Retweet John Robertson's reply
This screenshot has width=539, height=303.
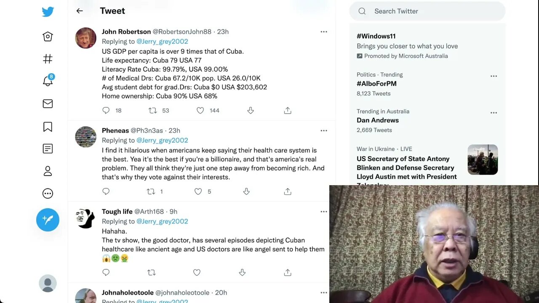[153, 110]
